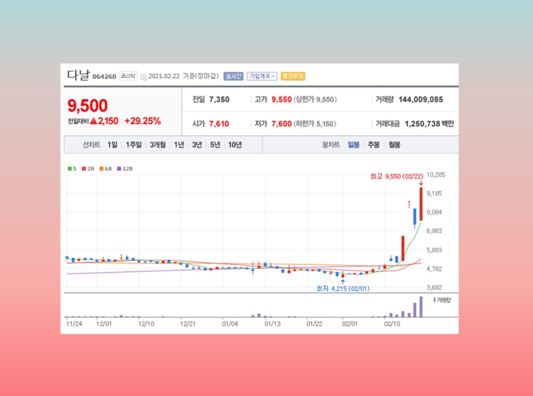Click the 다날 stock name heading
The image size is (533, 396).
tap(78, 75)
